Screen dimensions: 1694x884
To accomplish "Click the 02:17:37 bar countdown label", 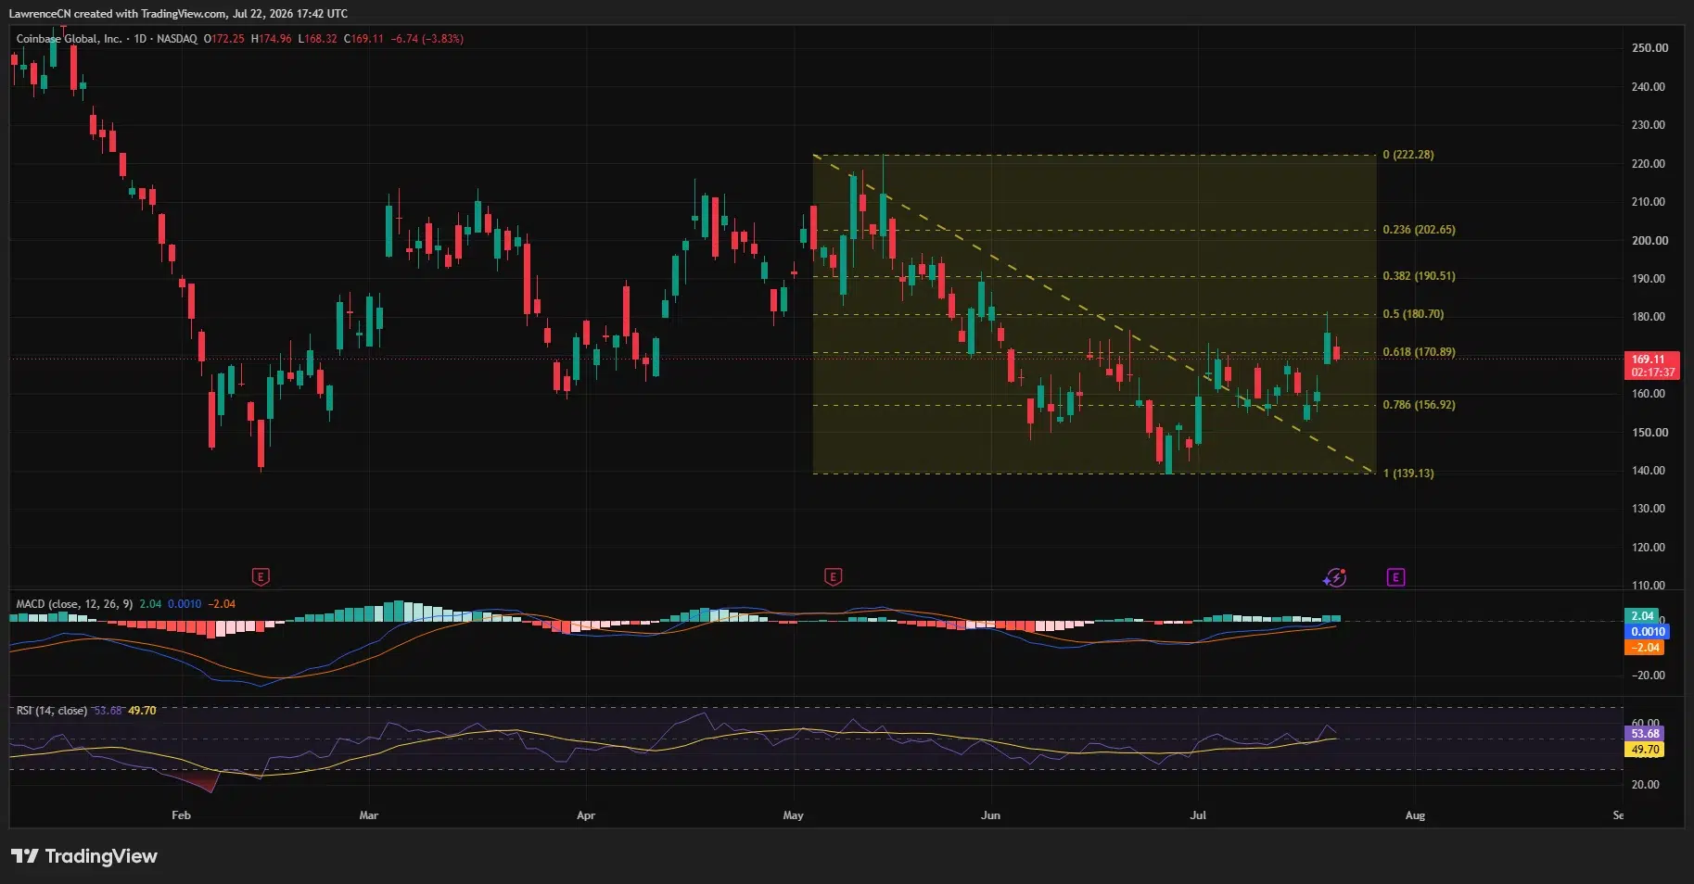I will tap(1653, 373).
